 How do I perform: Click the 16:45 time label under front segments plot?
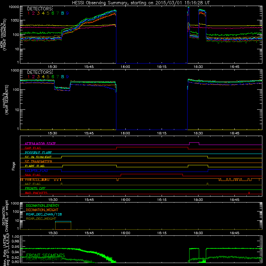coord(234,67)
